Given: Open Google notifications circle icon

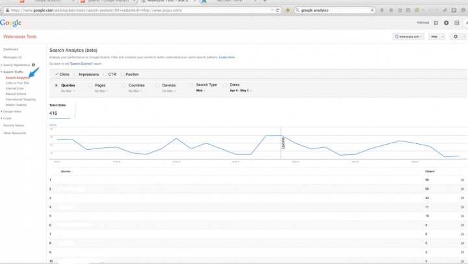Looking at the screenshot, I should pyautogui.click(x=446, y=23).
